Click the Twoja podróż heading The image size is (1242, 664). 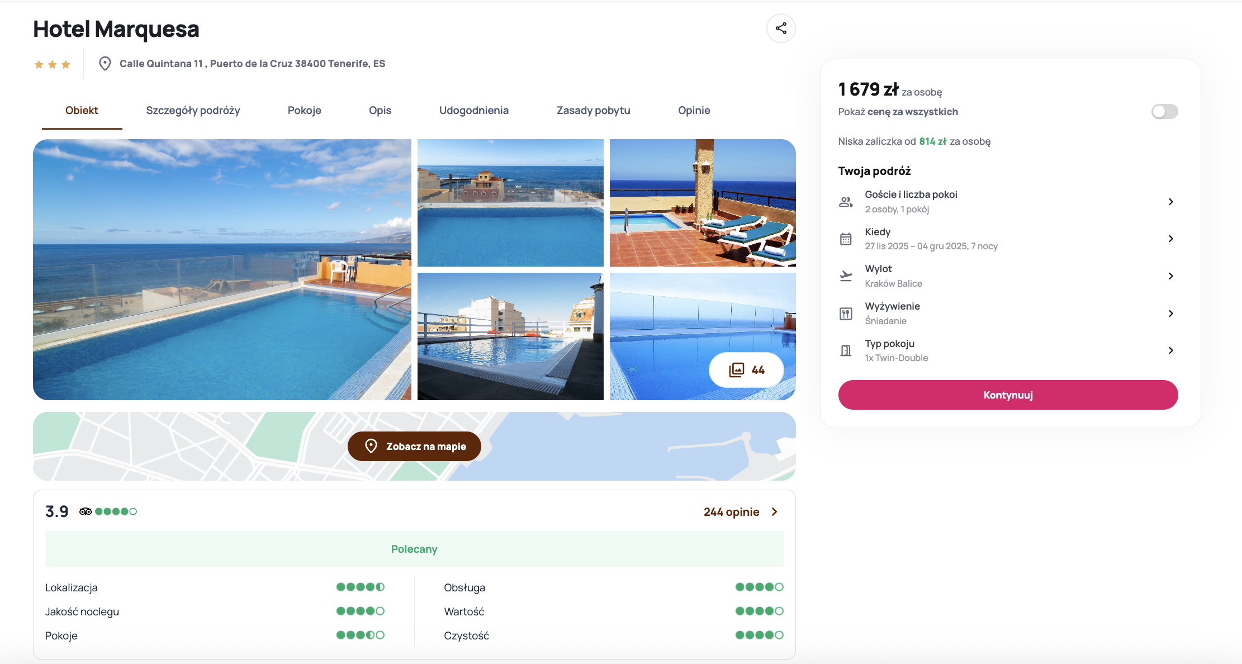click(x=874, y=171)
